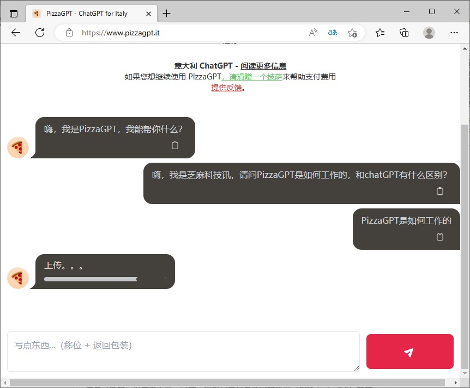Maximize the browser window

coord(432,11)
